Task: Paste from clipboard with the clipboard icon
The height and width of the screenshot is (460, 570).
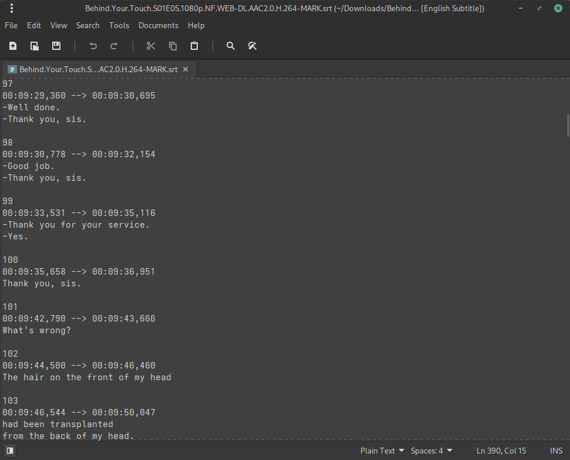Action: click(194, 46)
